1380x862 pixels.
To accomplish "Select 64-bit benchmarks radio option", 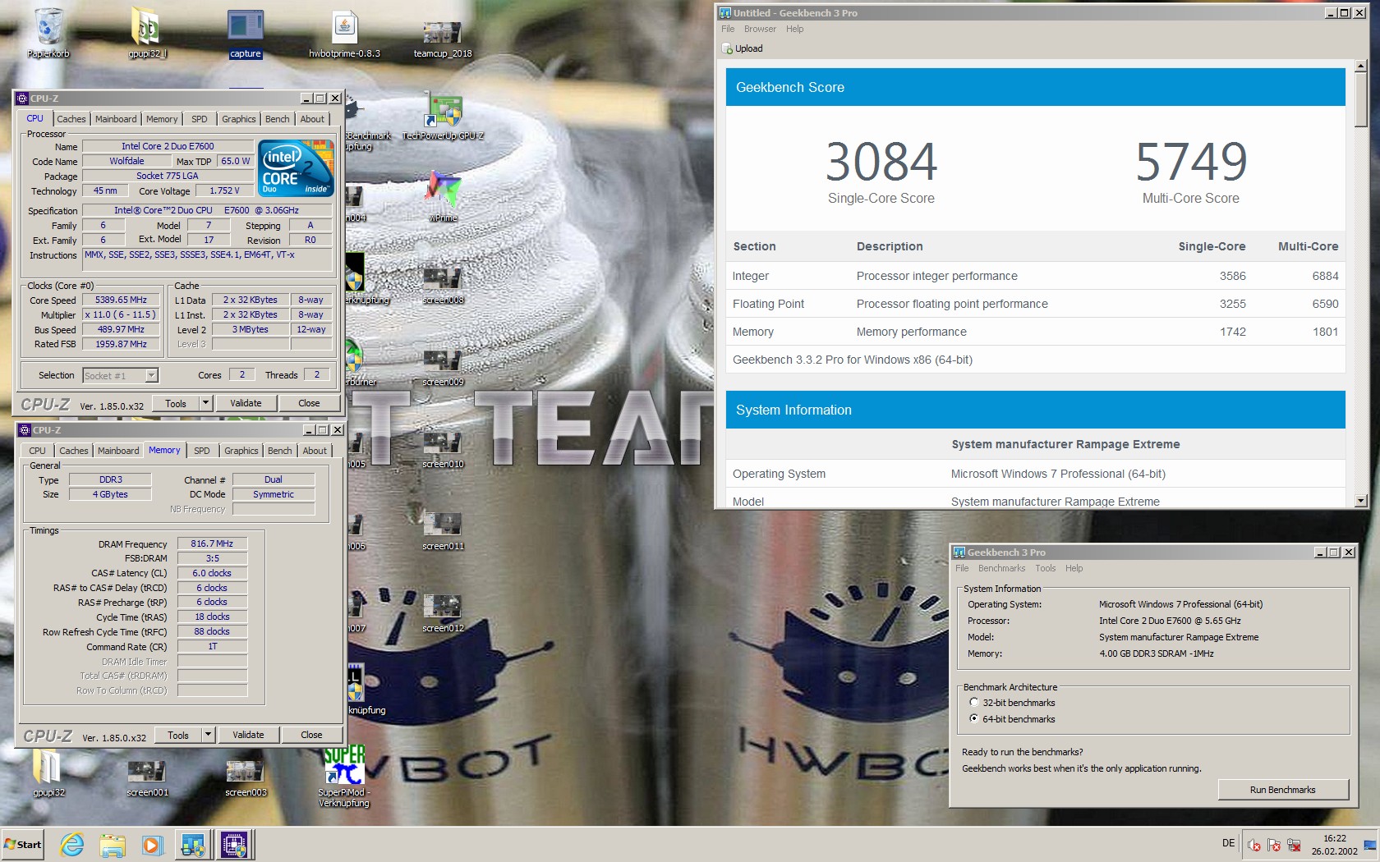I will click(x=974, y=719).
